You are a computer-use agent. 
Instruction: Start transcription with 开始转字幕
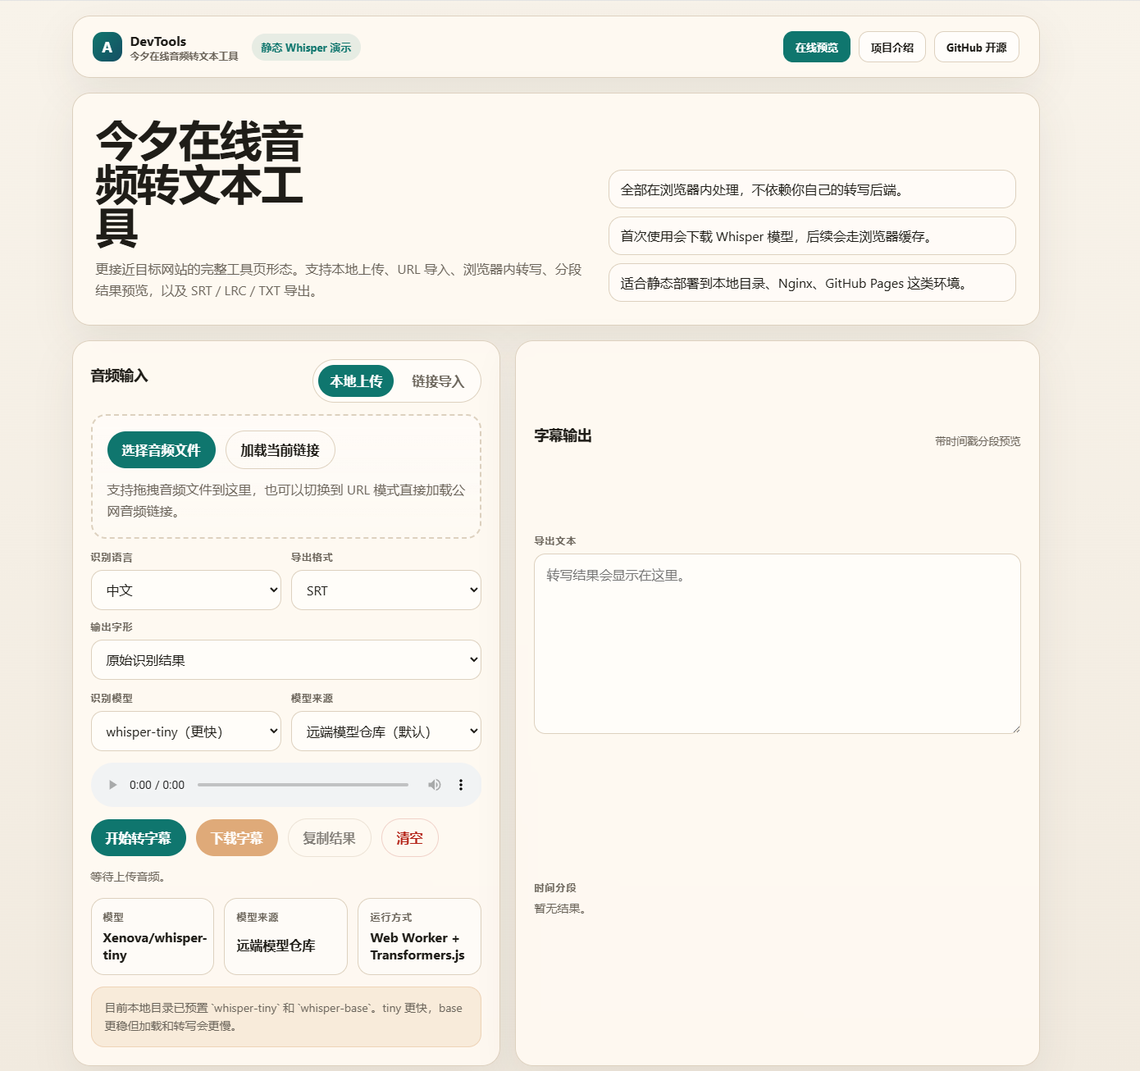pos(139,838)
